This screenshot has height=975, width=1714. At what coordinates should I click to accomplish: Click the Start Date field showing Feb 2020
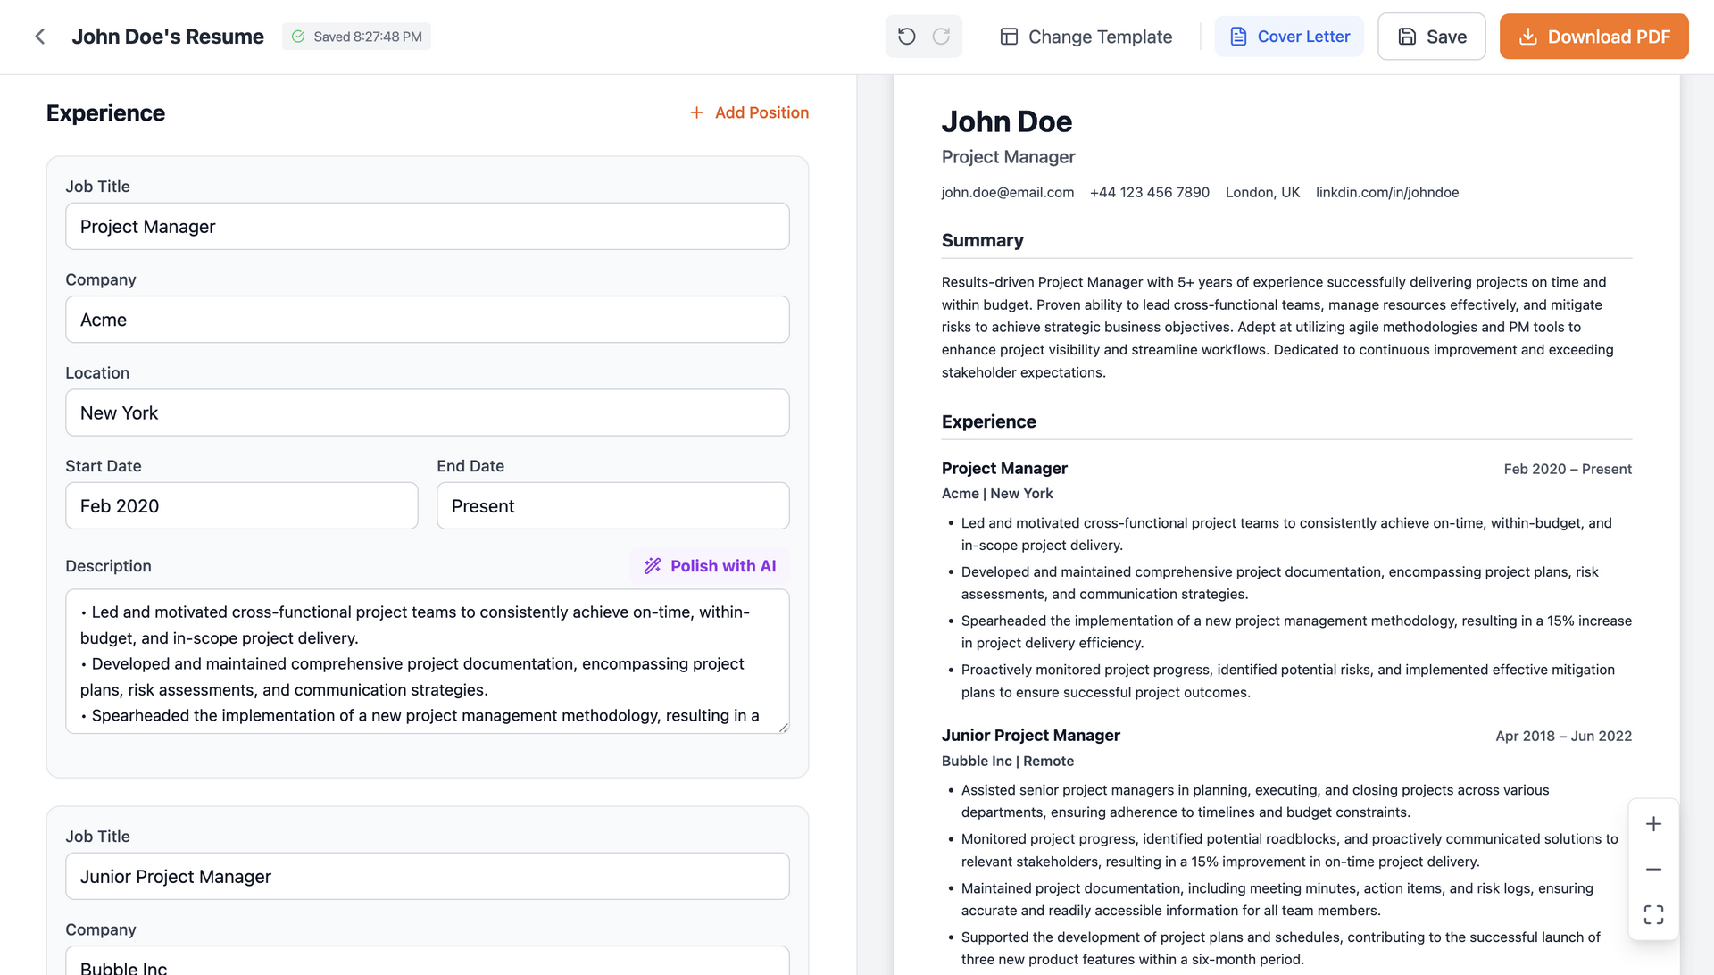[x=241, y=505]
